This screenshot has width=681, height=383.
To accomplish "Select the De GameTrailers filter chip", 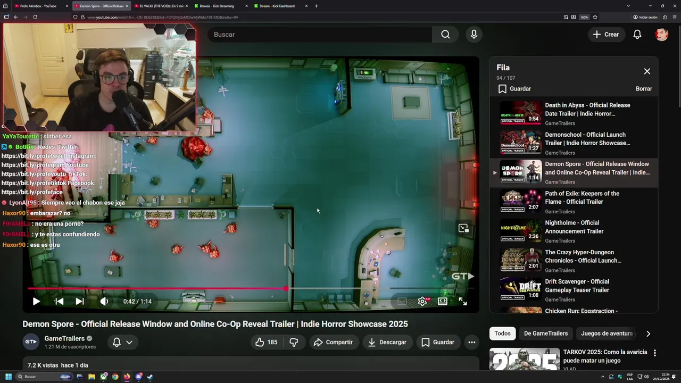I will [x=546, y=334].
